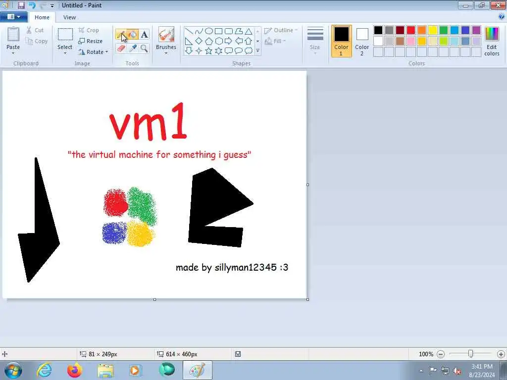Choose the Right arrow shape
Image resolution: width=507 pixels, height=380 pixels.
pos(229,41)
